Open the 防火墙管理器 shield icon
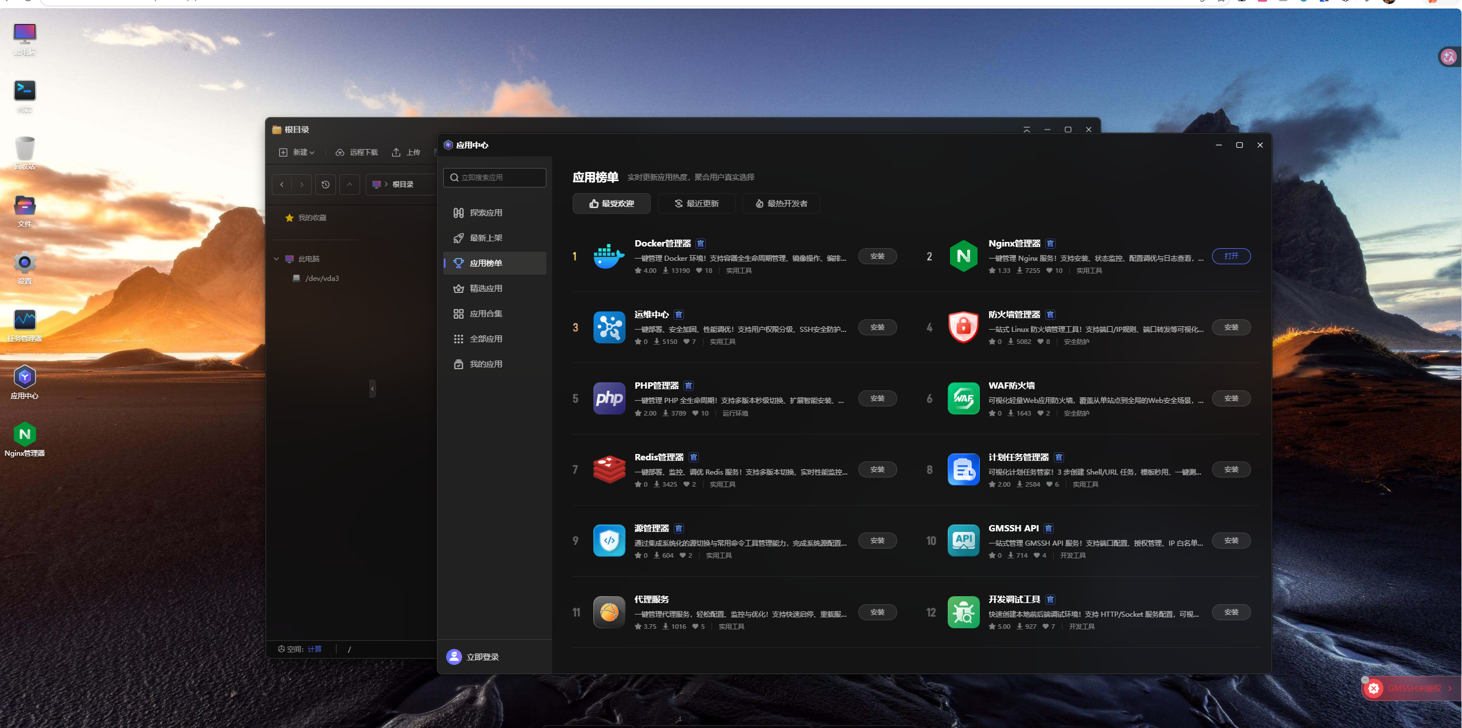This screenshot has height=728, width=1462. tap(963, 327)
